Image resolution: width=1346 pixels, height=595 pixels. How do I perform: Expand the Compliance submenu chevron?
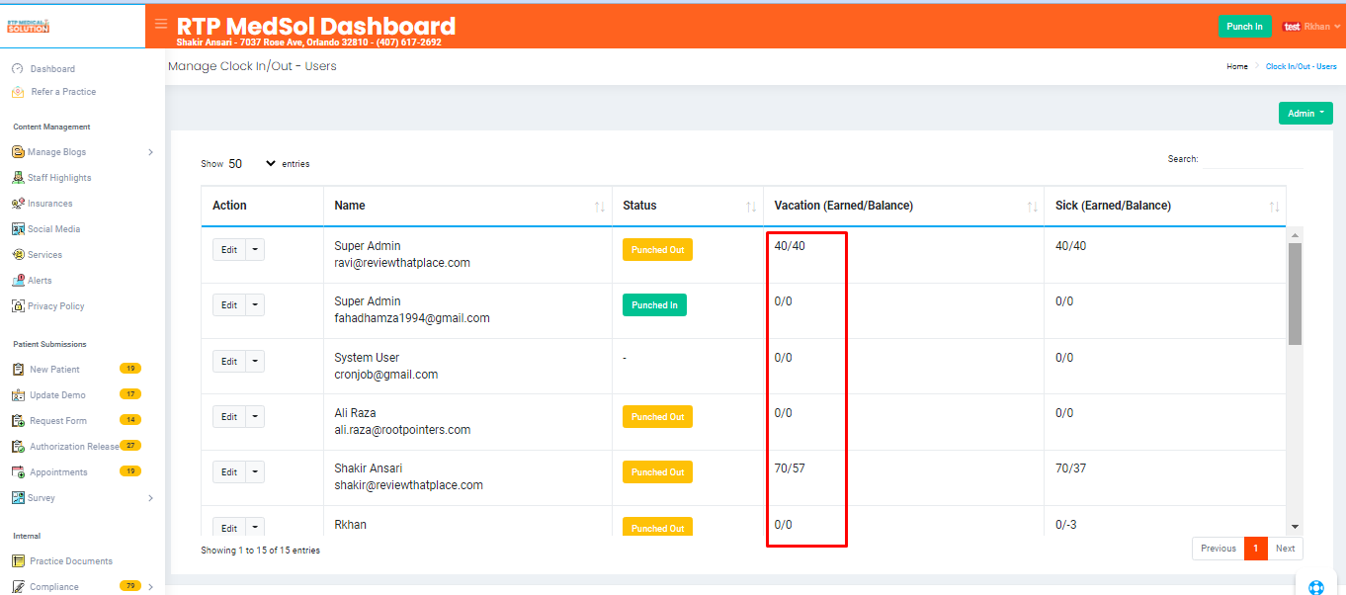coord(150,587)
